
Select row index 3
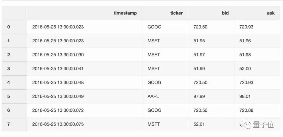pyautogui.click(x=9, y=68)
